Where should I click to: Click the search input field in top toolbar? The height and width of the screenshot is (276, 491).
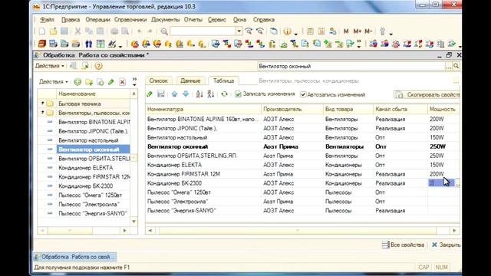pyautogui.click(x=203, y=31)
